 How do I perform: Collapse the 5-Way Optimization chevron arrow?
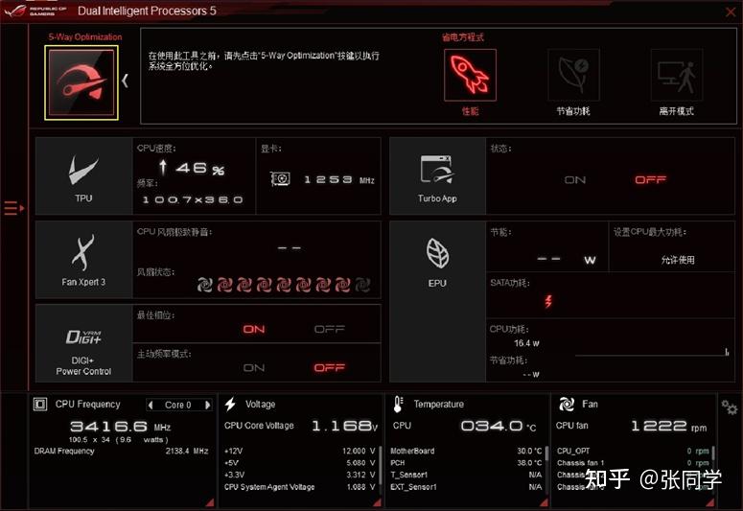(125, 81)
